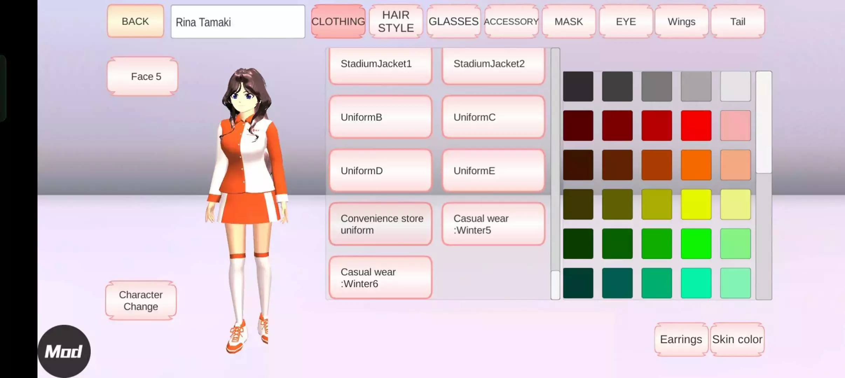Switch to the GLASSES tab

tap(453, 21)
